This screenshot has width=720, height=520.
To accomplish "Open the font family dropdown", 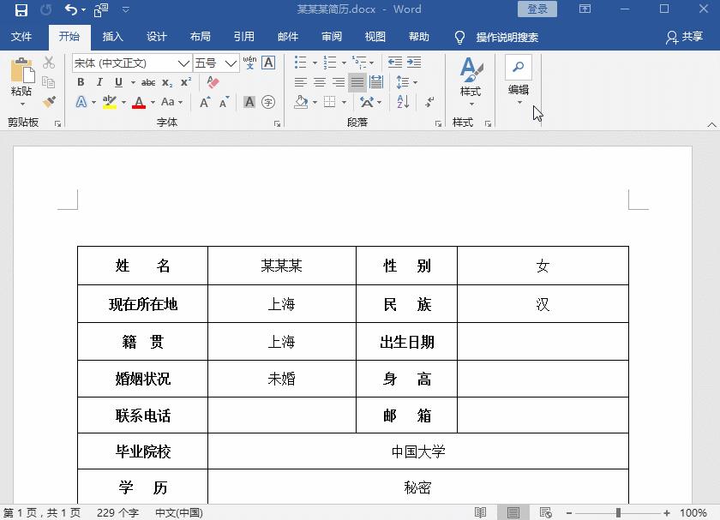I will [x=183, y=63].
